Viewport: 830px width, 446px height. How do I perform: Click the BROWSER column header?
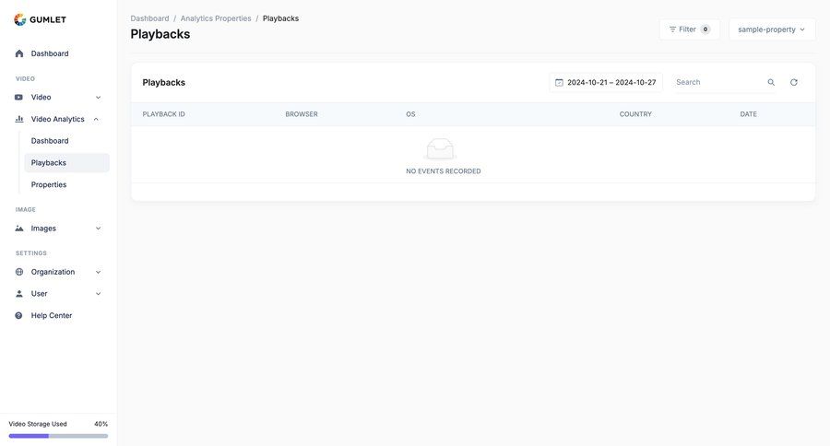(302, 114)
